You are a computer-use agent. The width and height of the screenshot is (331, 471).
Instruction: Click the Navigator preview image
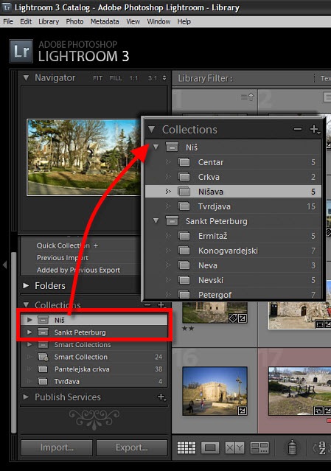click(84, 158)
